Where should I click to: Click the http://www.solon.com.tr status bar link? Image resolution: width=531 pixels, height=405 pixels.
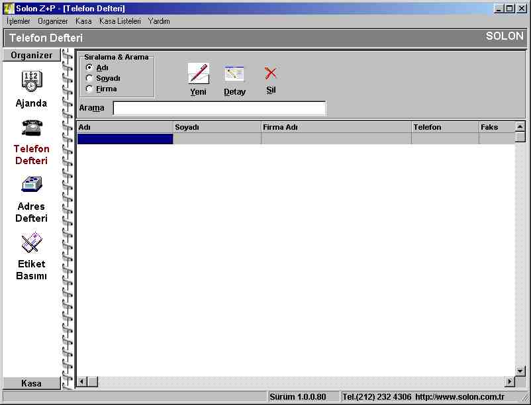[x=460, y=397]
